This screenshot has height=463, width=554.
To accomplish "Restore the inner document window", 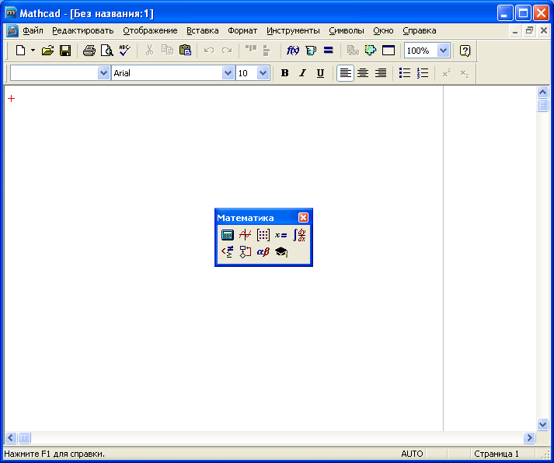I will coord(529,31).
